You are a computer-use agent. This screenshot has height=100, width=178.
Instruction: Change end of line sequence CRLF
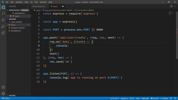pyautogui.click(x=138, y=98)
